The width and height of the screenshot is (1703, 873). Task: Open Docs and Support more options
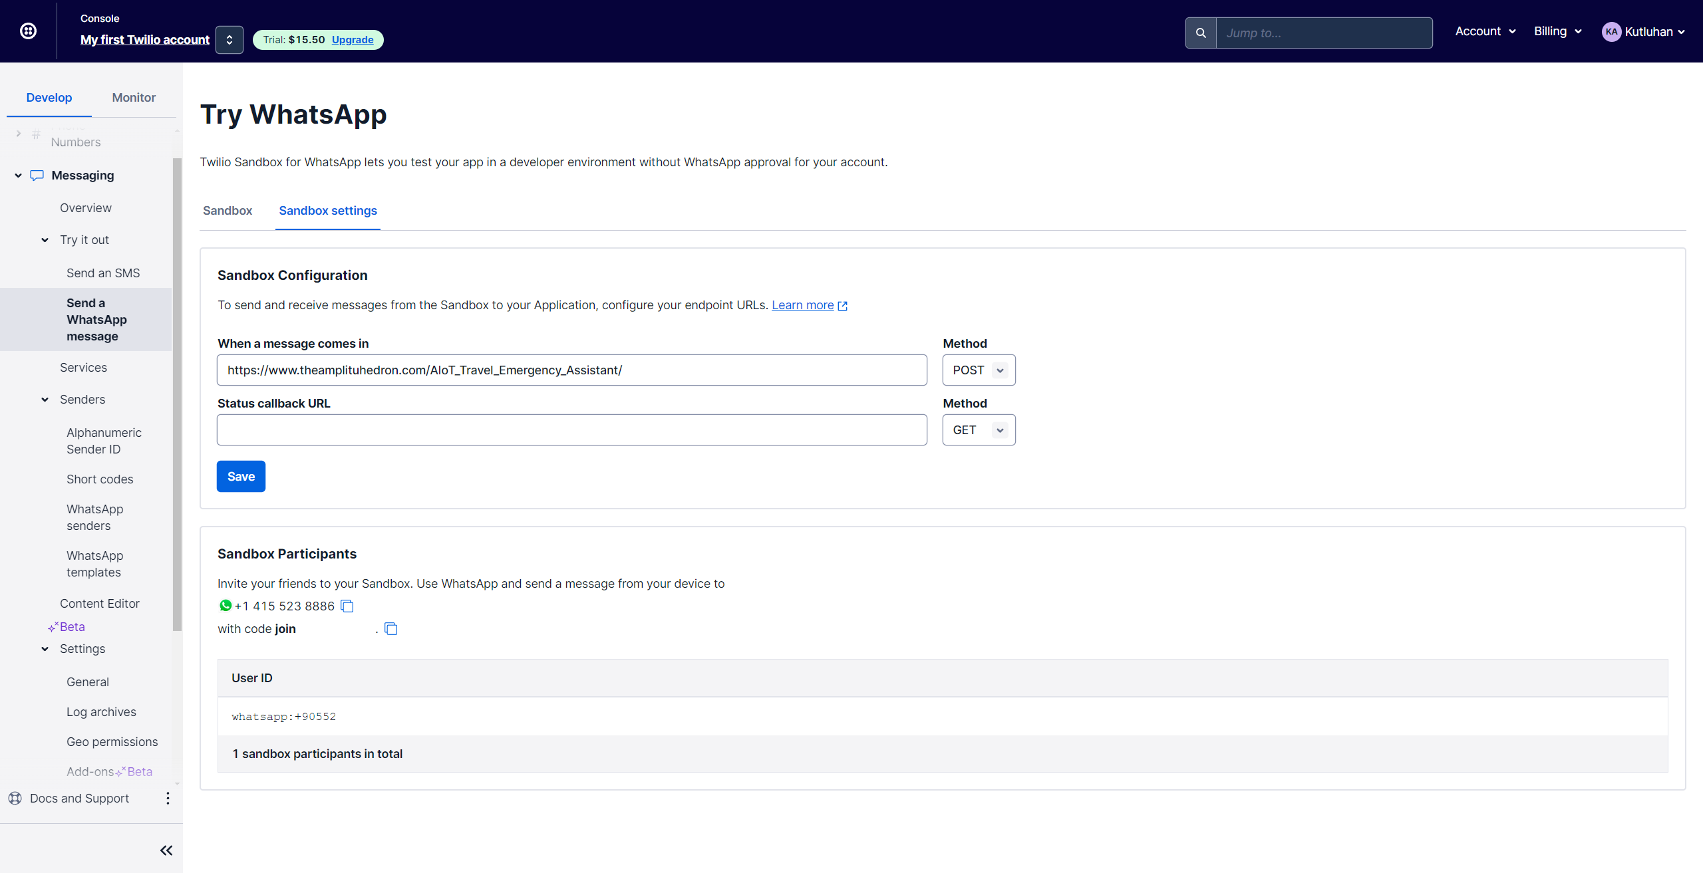pos(168,798)
